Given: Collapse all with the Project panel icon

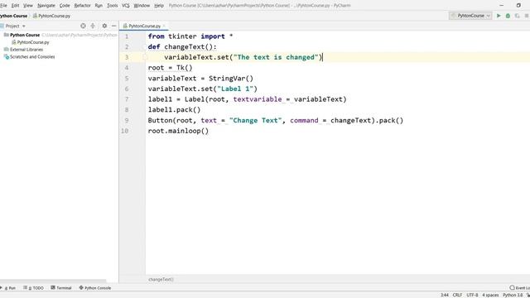Looking at the screenshot, I should click(93, 26).
